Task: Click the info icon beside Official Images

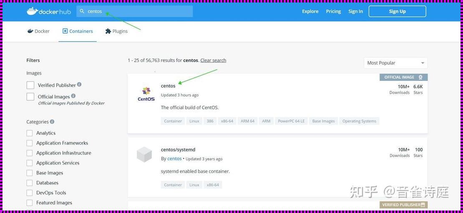Action: pos(73,96)
